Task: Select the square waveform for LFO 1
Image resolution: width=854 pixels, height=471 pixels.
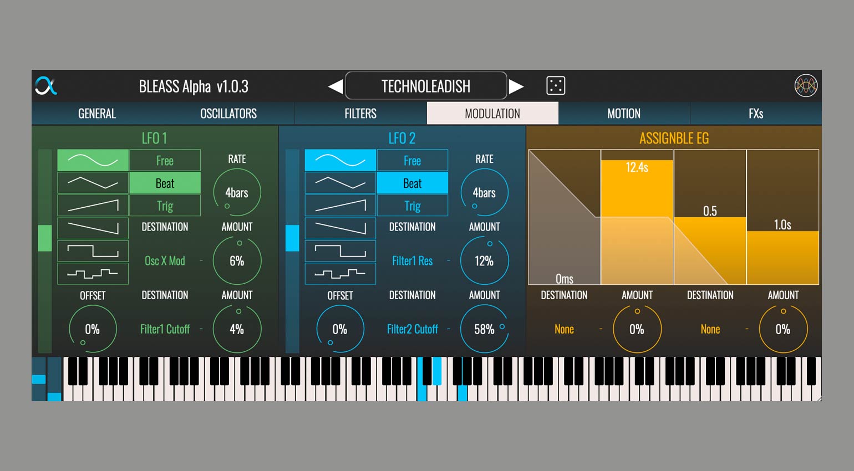Action: point(93,251)
